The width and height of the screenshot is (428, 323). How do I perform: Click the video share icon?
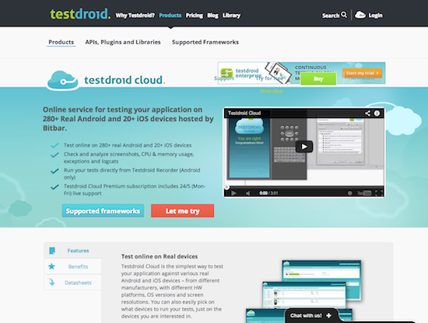pos(367,113)
